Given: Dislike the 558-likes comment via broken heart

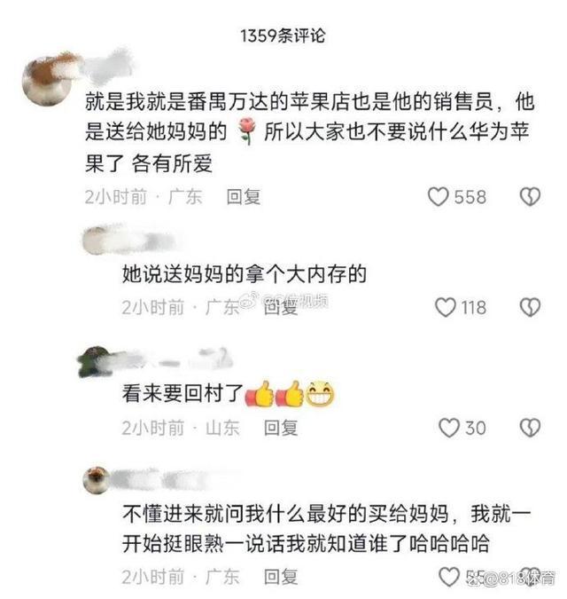Looking at the screenshot, I should 531,197.
